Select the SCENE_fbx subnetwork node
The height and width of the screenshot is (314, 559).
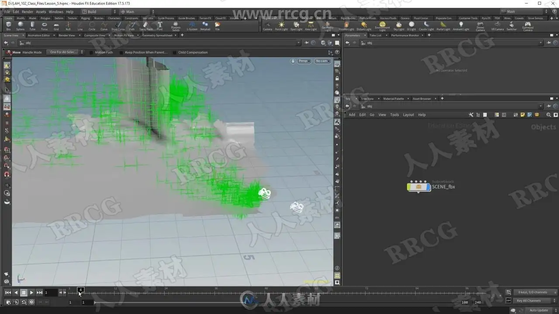(419, 187)
